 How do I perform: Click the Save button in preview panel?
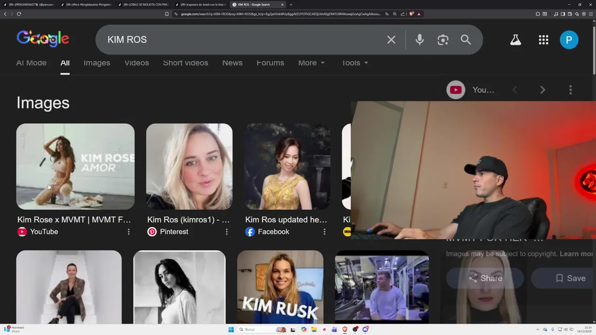(563, 278)
